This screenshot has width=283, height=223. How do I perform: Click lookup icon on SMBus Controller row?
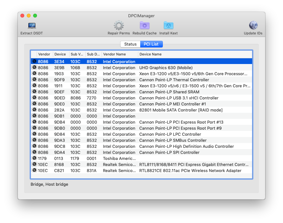pyautogui.click(x=34, y=140)
